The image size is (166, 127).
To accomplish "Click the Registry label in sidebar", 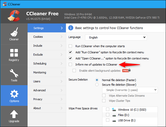I will (x=14, y=60).
